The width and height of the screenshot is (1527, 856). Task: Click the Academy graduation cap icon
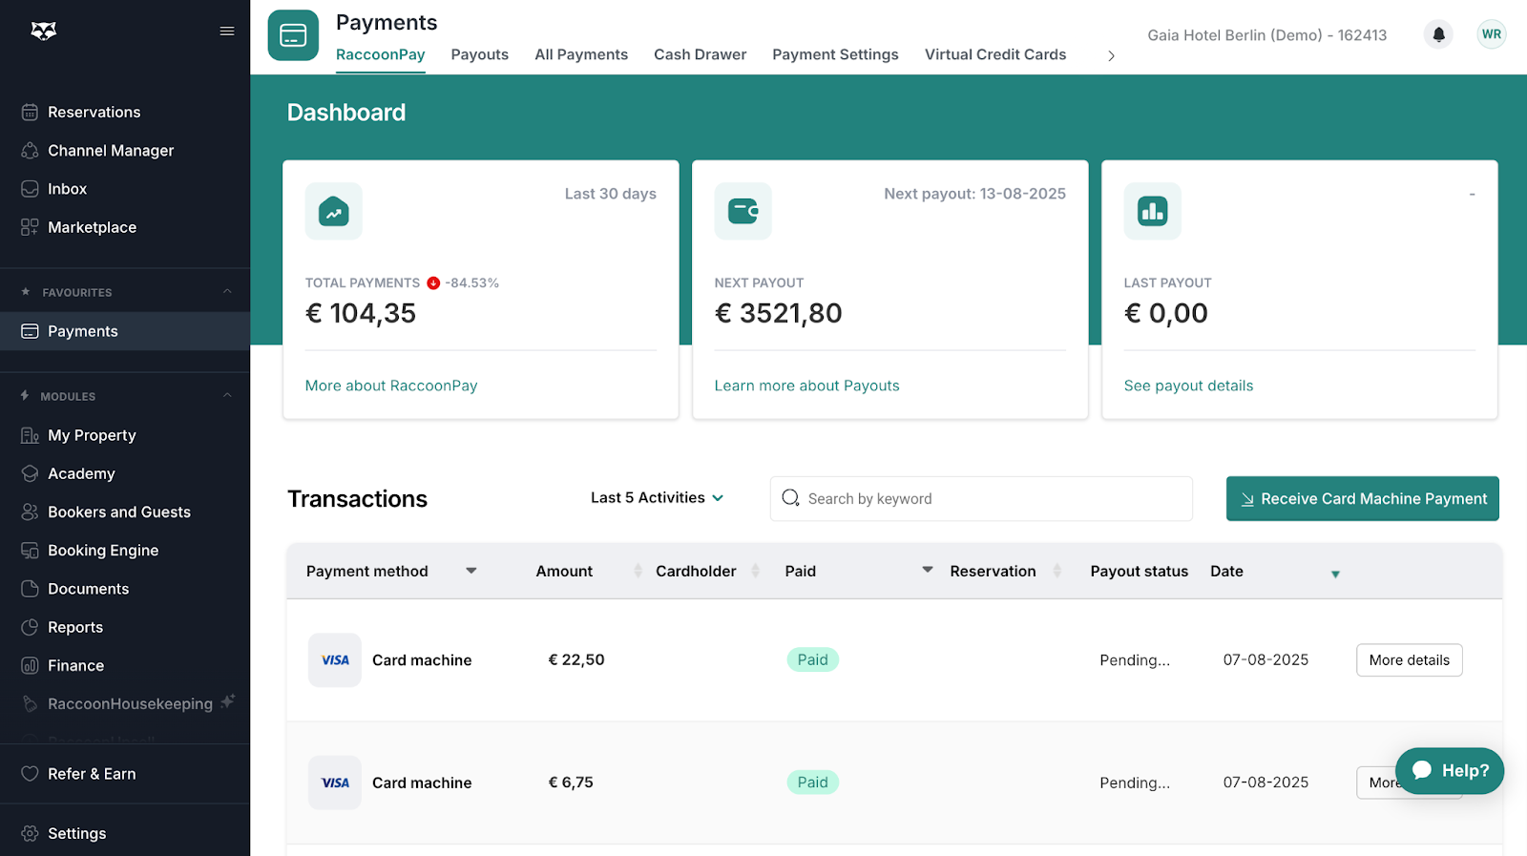(x=30, y=473)
